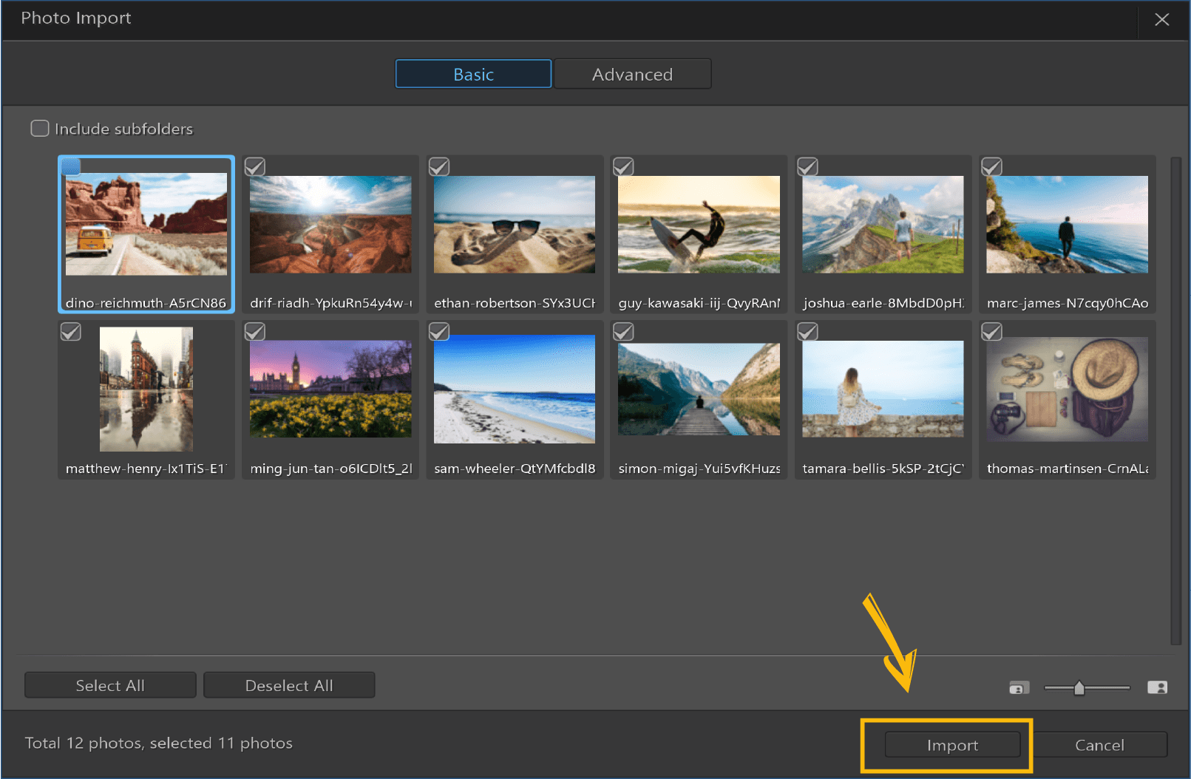Switch to the Advanced tab
The image size is (1191, 779).
(631, 74)
